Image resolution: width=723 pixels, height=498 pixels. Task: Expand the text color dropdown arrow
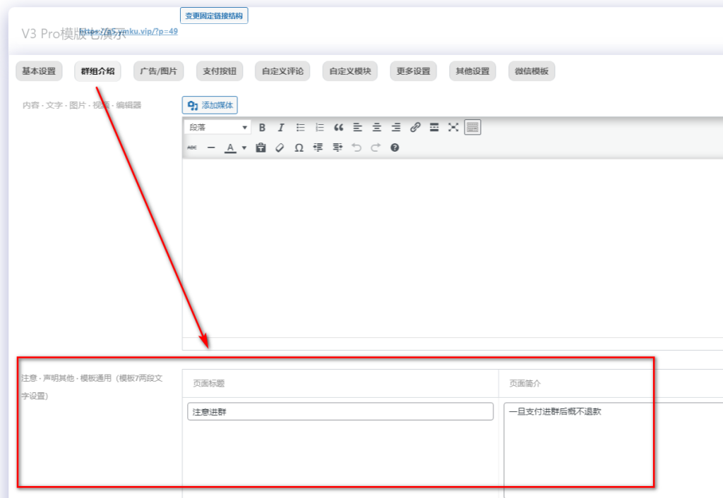(x=244, y=147)
